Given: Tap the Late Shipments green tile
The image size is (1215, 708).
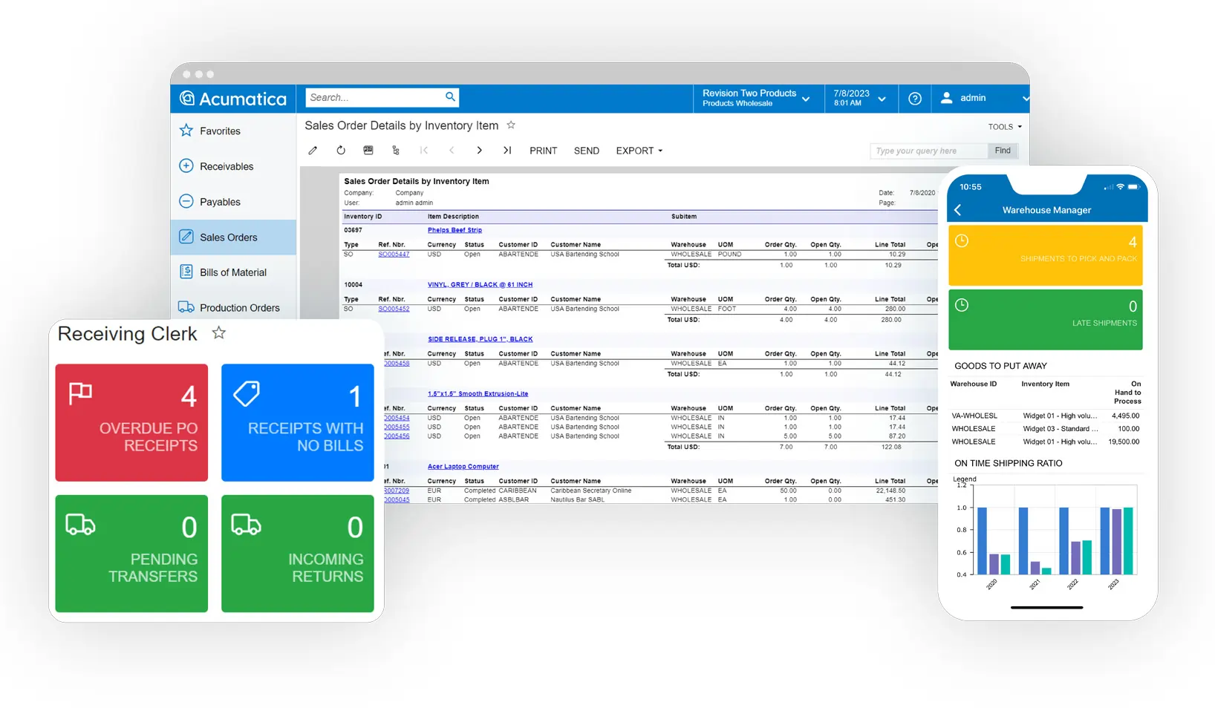Looking at the screenshot, I should 1045,319.
